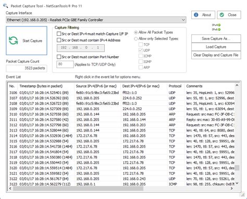Click the Save Capture As button
This screenshot has width=247, height=199.
tap(216, 38)
